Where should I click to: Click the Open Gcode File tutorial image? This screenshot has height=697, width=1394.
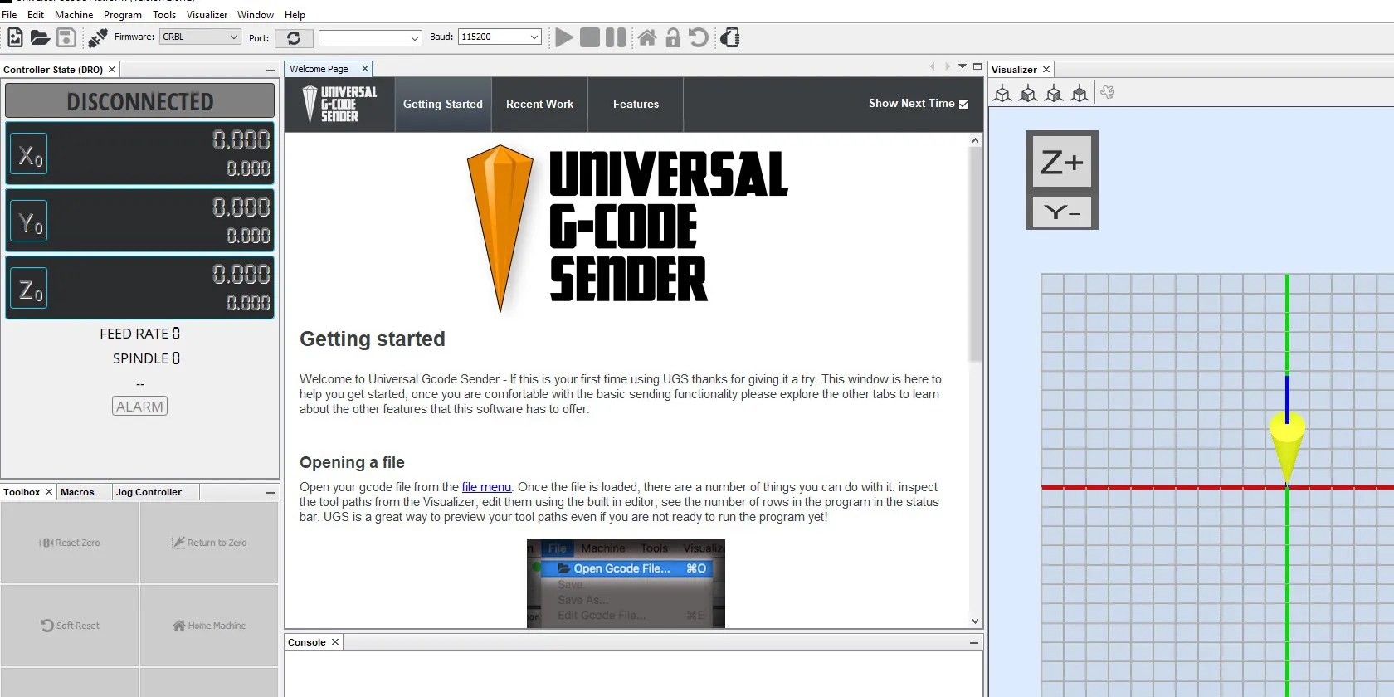point(626,583)
